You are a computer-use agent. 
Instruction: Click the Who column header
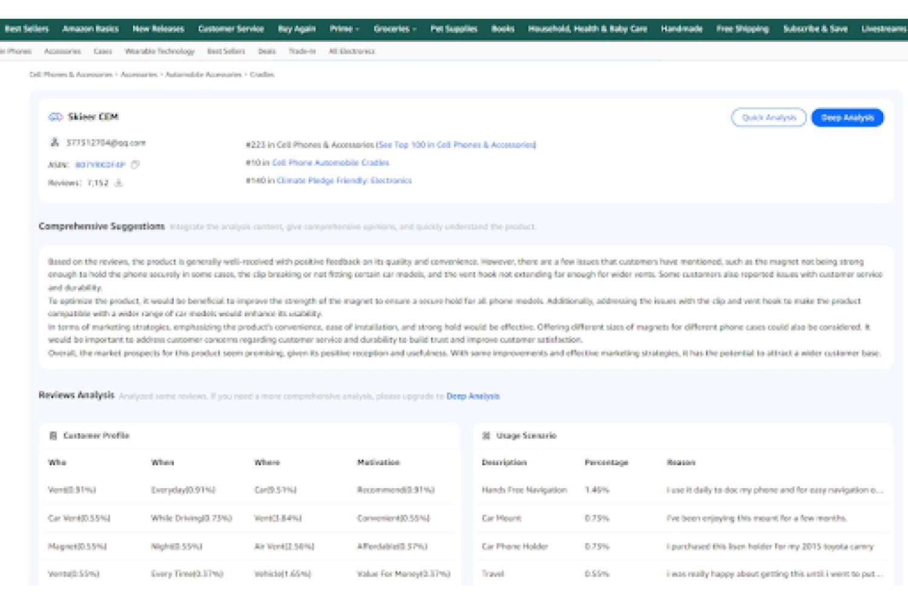coord(57,462)
